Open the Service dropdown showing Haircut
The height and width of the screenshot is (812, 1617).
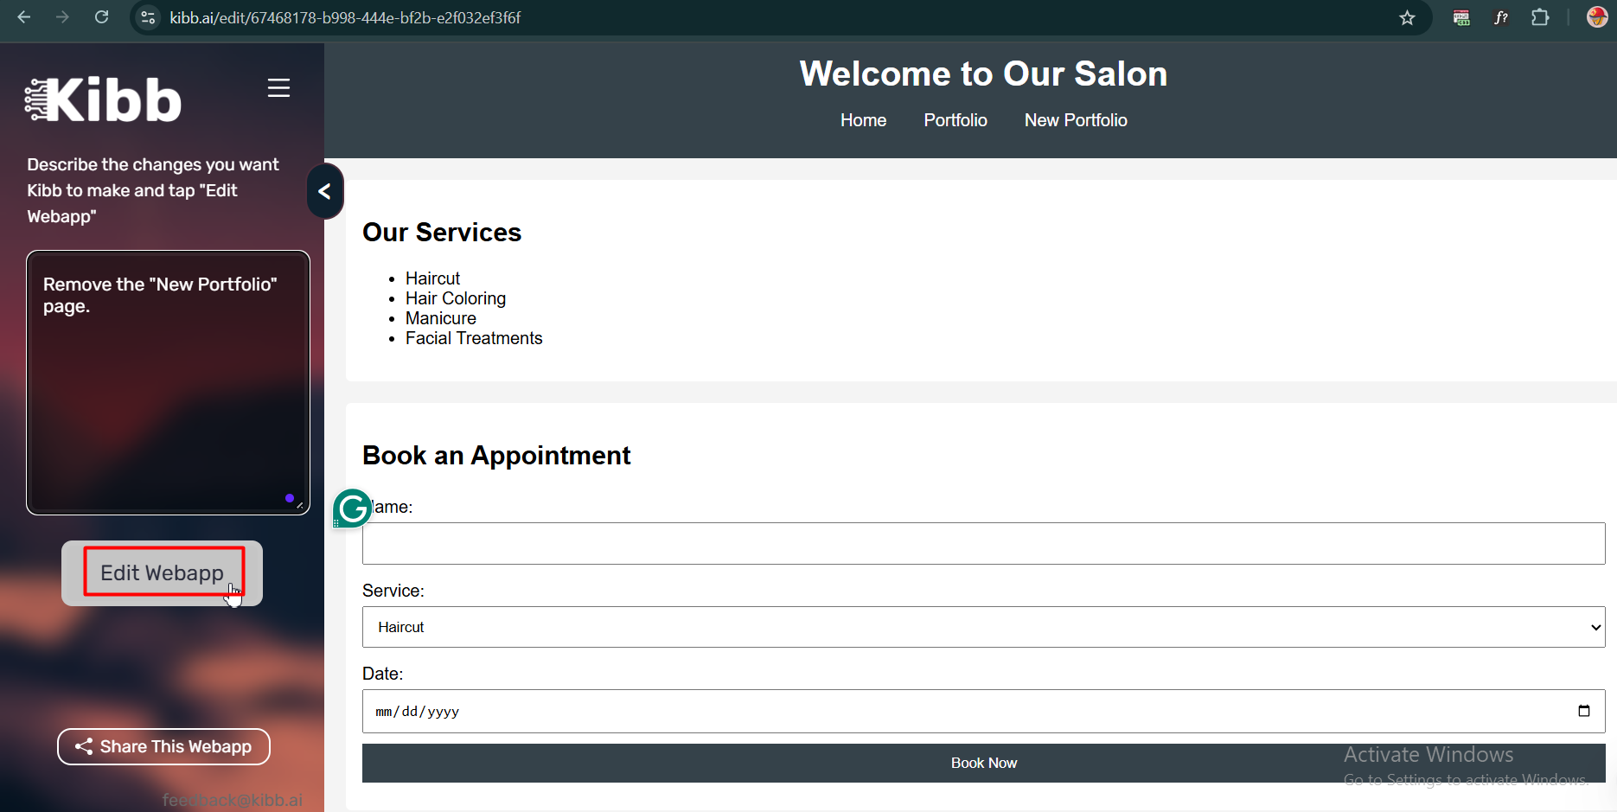pos(983,627)
